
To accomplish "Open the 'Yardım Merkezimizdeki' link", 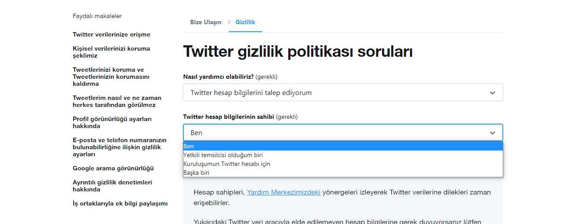I will (x=283, y=192).
